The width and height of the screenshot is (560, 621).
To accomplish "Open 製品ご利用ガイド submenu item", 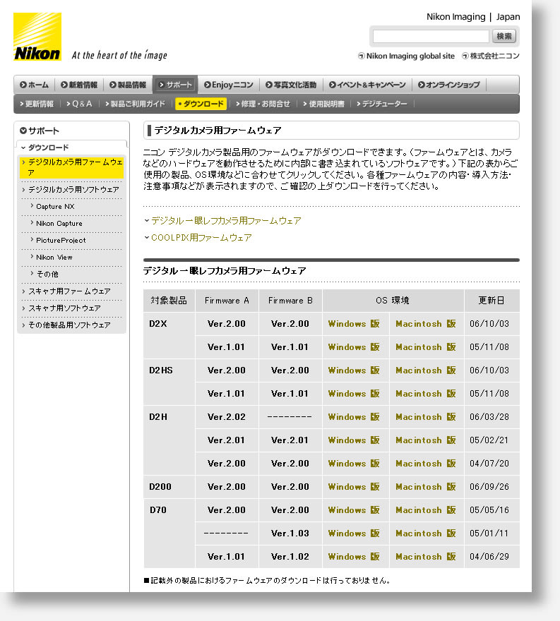I will click(x=135, y=104).
